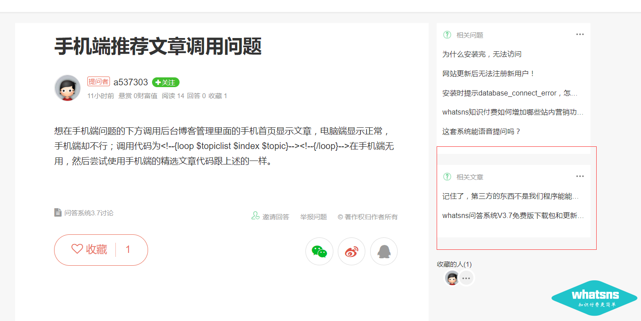This screenshot has height=321, width=641.
Task: Expand the 相关问题 more options dots
Action: pos(580,34)
